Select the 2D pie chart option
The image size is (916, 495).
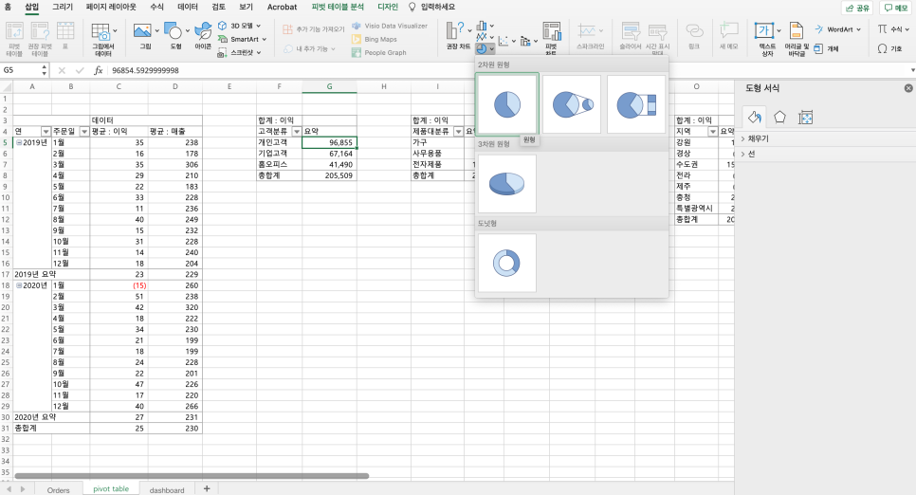pos(507,104)
